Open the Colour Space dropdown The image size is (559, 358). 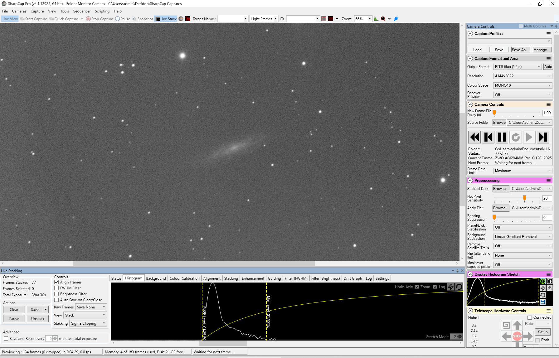(x=523, y=85)
